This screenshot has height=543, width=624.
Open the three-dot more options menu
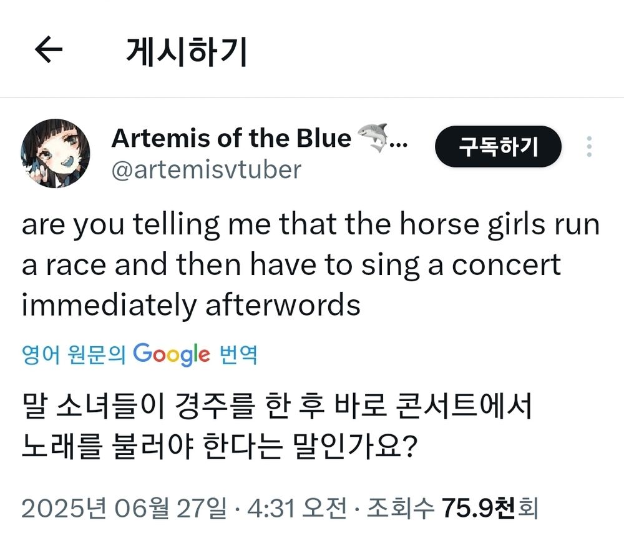pyautogui.click(x=589, y=147)
